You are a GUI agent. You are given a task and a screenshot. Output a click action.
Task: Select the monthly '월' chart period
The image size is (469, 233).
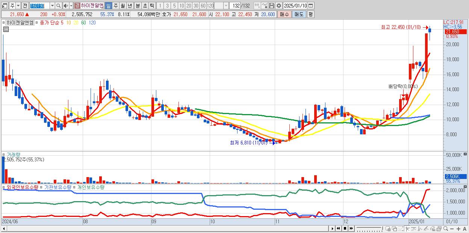123,6
